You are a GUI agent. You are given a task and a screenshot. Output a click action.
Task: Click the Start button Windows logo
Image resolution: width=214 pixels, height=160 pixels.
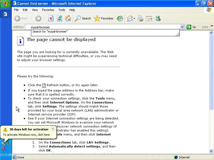(x=6, y=4)
